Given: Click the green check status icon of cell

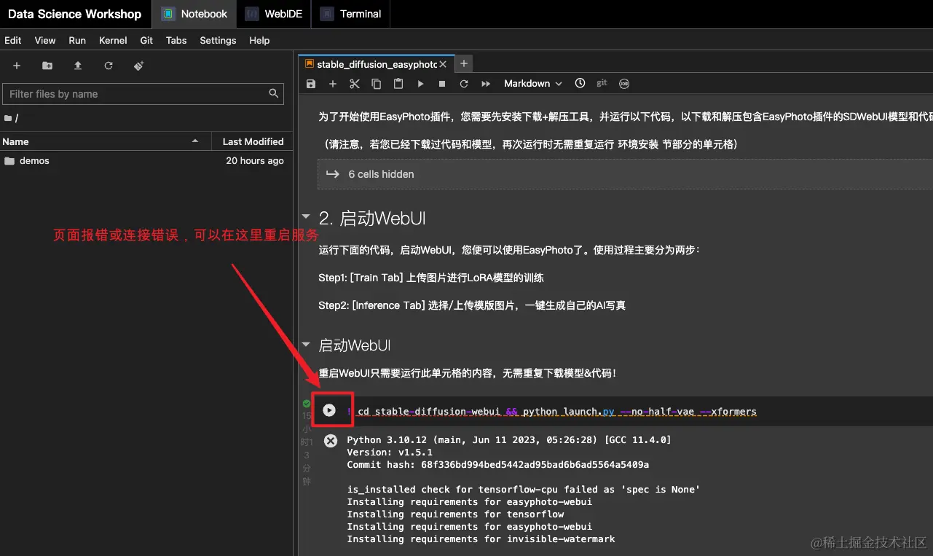Looking at the screenshot, I should [307, 403].
